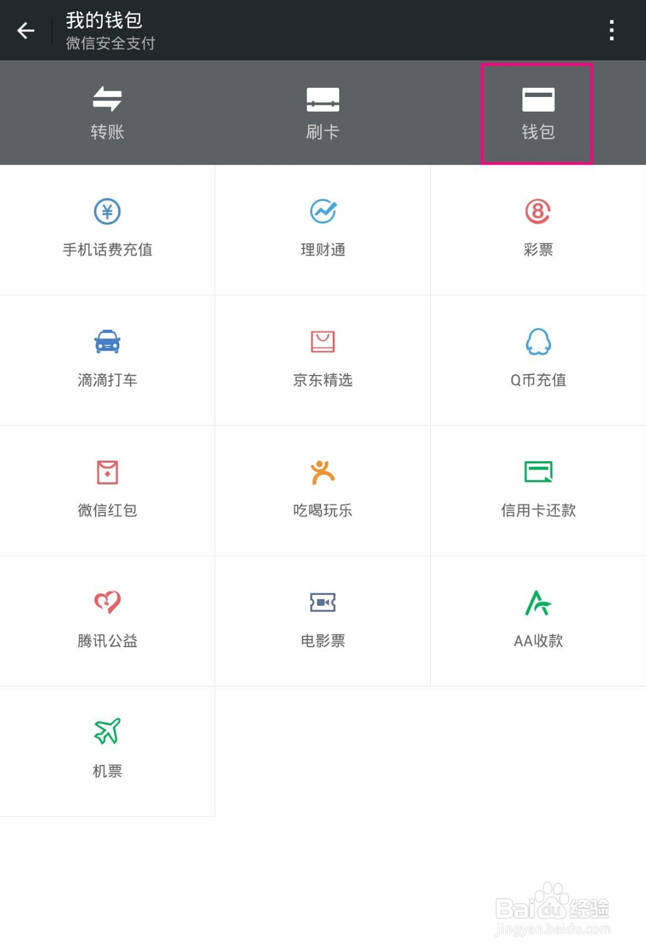Go back using the arrow icon
Image resolution: width=646 pixels, height=951 pixels.
click(26, 30)
